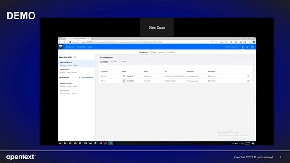Viewport: 290px width, 163px height.
Task: Open Visual Studio icon in the taskbar
Action: (x=101, y=143)
